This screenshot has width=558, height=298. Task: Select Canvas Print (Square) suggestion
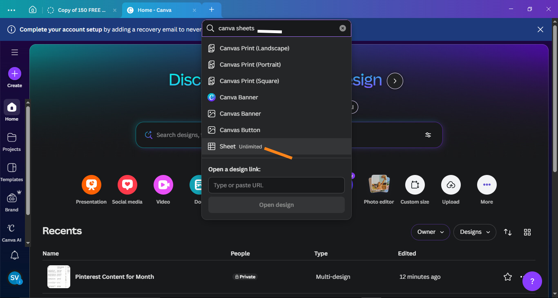click(277, 81)
